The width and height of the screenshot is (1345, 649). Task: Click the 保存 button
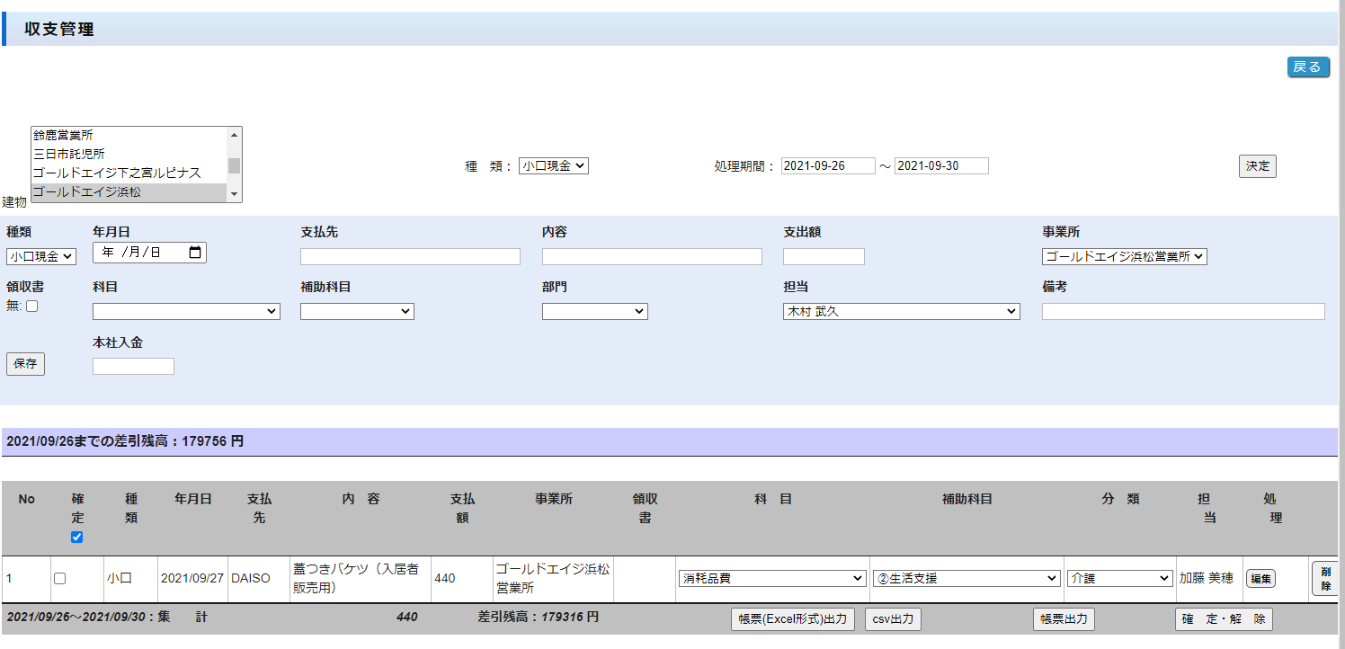point(25,364)
